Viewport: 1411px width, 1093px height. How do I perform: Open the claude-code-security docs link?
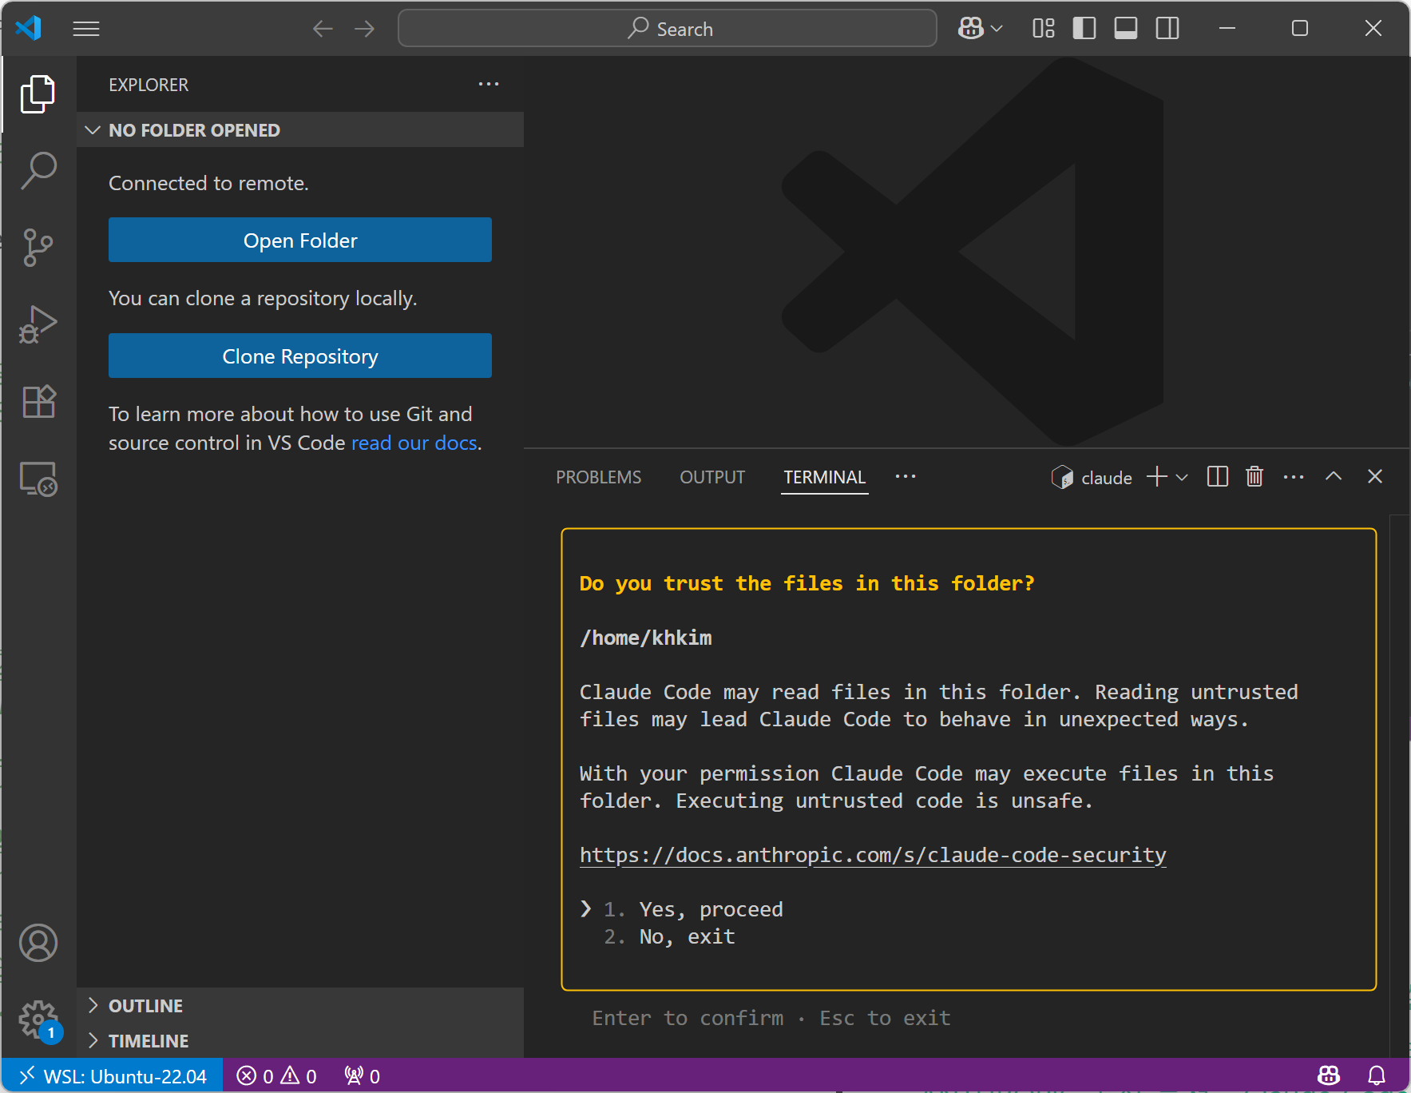[873, 855]
